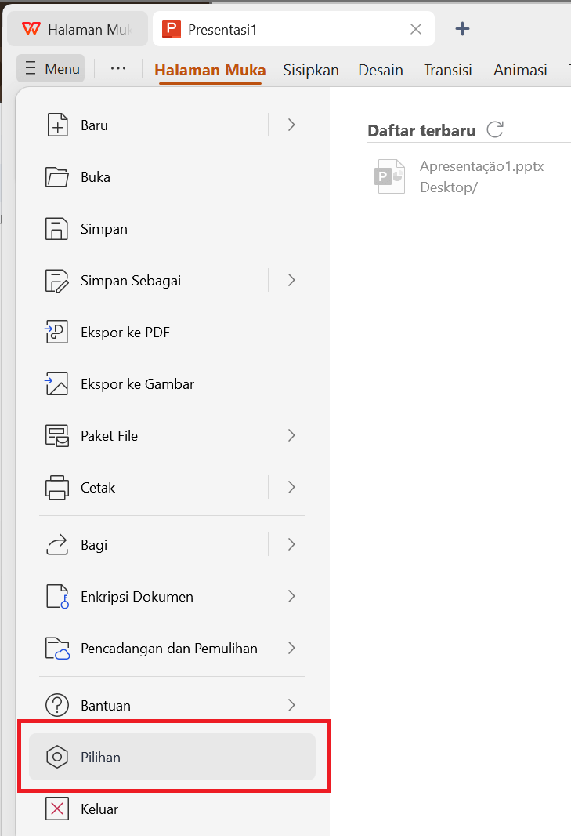This screenshot has height=836, width=571.
Task: Expand the Paket File submenu
Action: pos(291,435)
